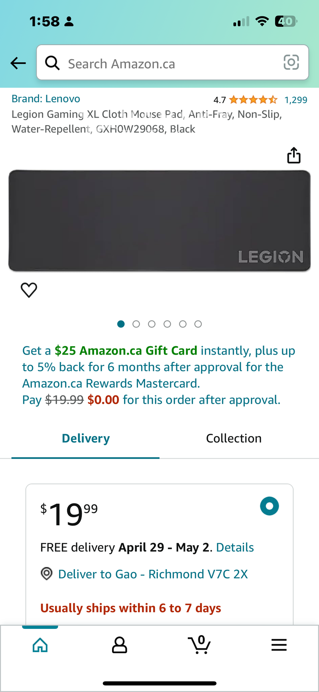Open hamburger menu in bottom bar
319x692 pixels.
coord(279,645)
